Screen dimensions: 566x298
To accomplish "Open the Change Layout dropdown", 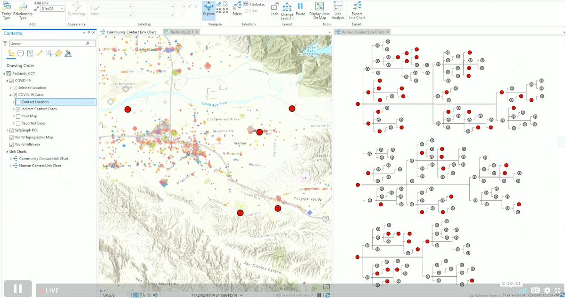I will pos(287,10).
